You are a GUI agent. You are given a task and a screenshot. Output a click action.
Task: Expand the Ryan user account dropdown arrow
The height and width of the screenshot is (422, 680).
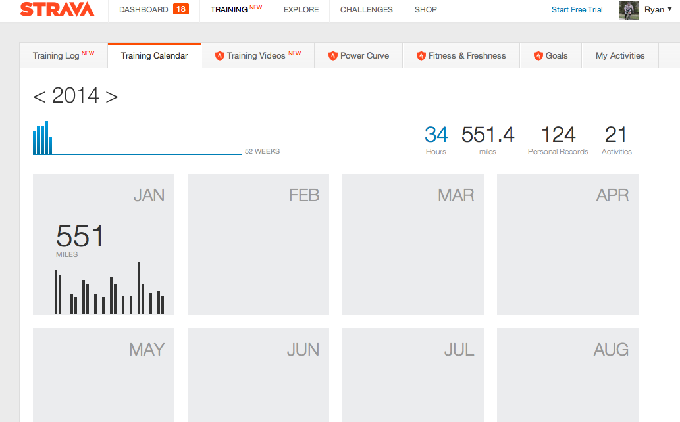point(669,9)
